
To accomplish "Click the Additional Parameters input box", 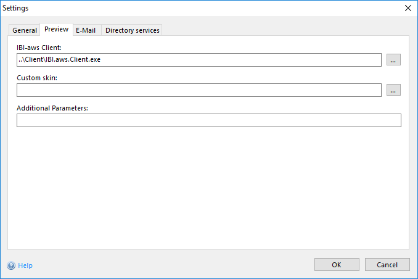I will click(208, 120).
